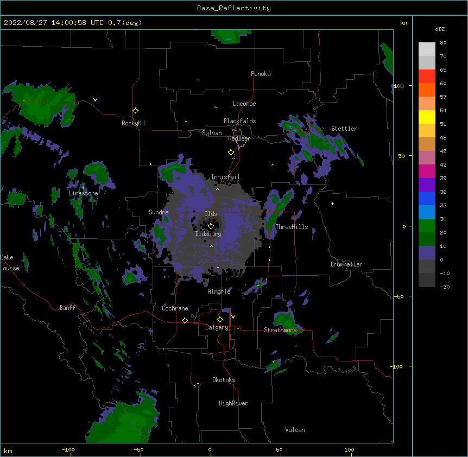Click the white asterisk above Limestone label
Image resolution: width=468 pixels, height=457 pixels.
(83, 188)
